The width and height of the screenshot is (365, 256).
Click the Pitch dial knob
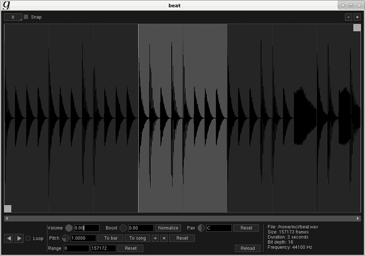(x=65, y=238)
